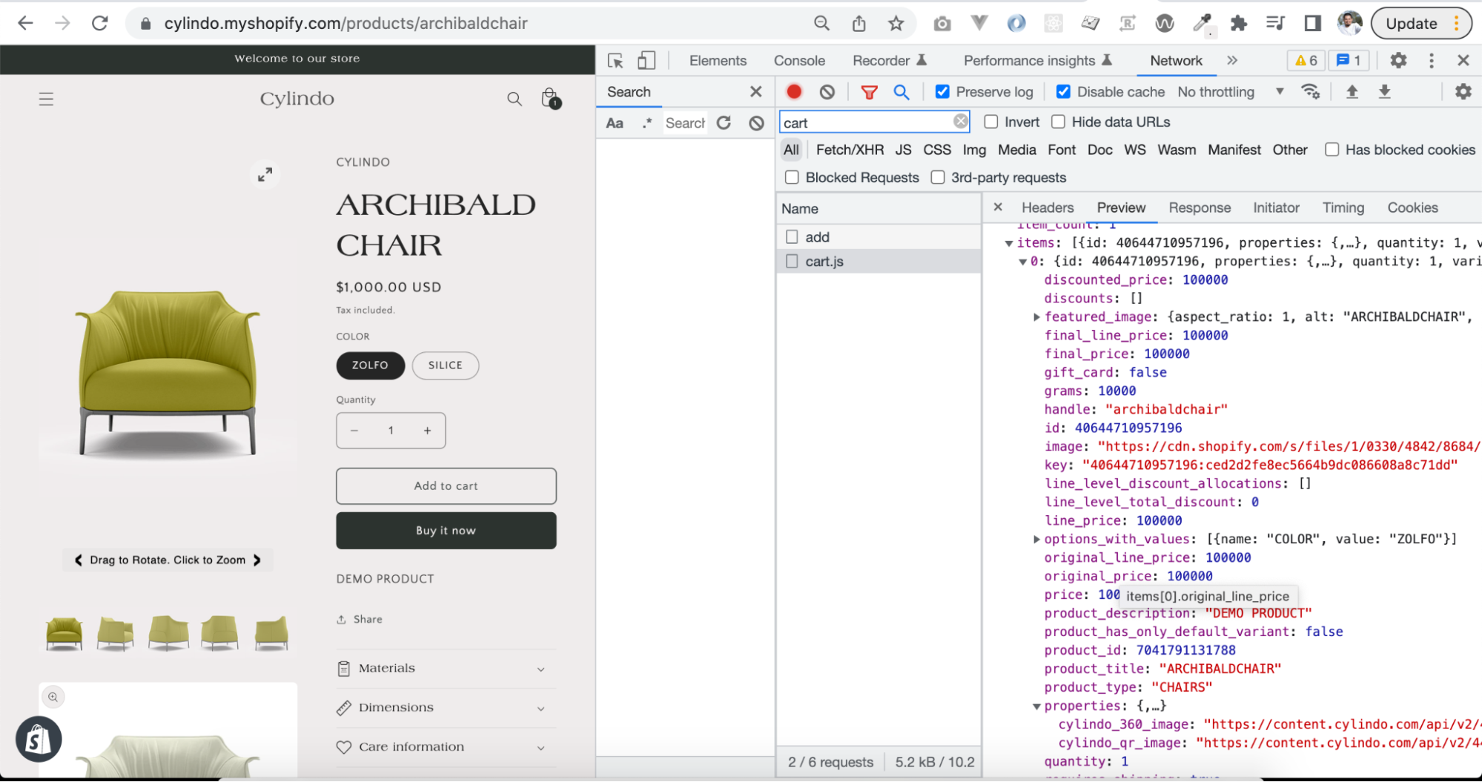Expand options_with_values array
This screenshot has width=1482, height=782.
coord(1036,540)
